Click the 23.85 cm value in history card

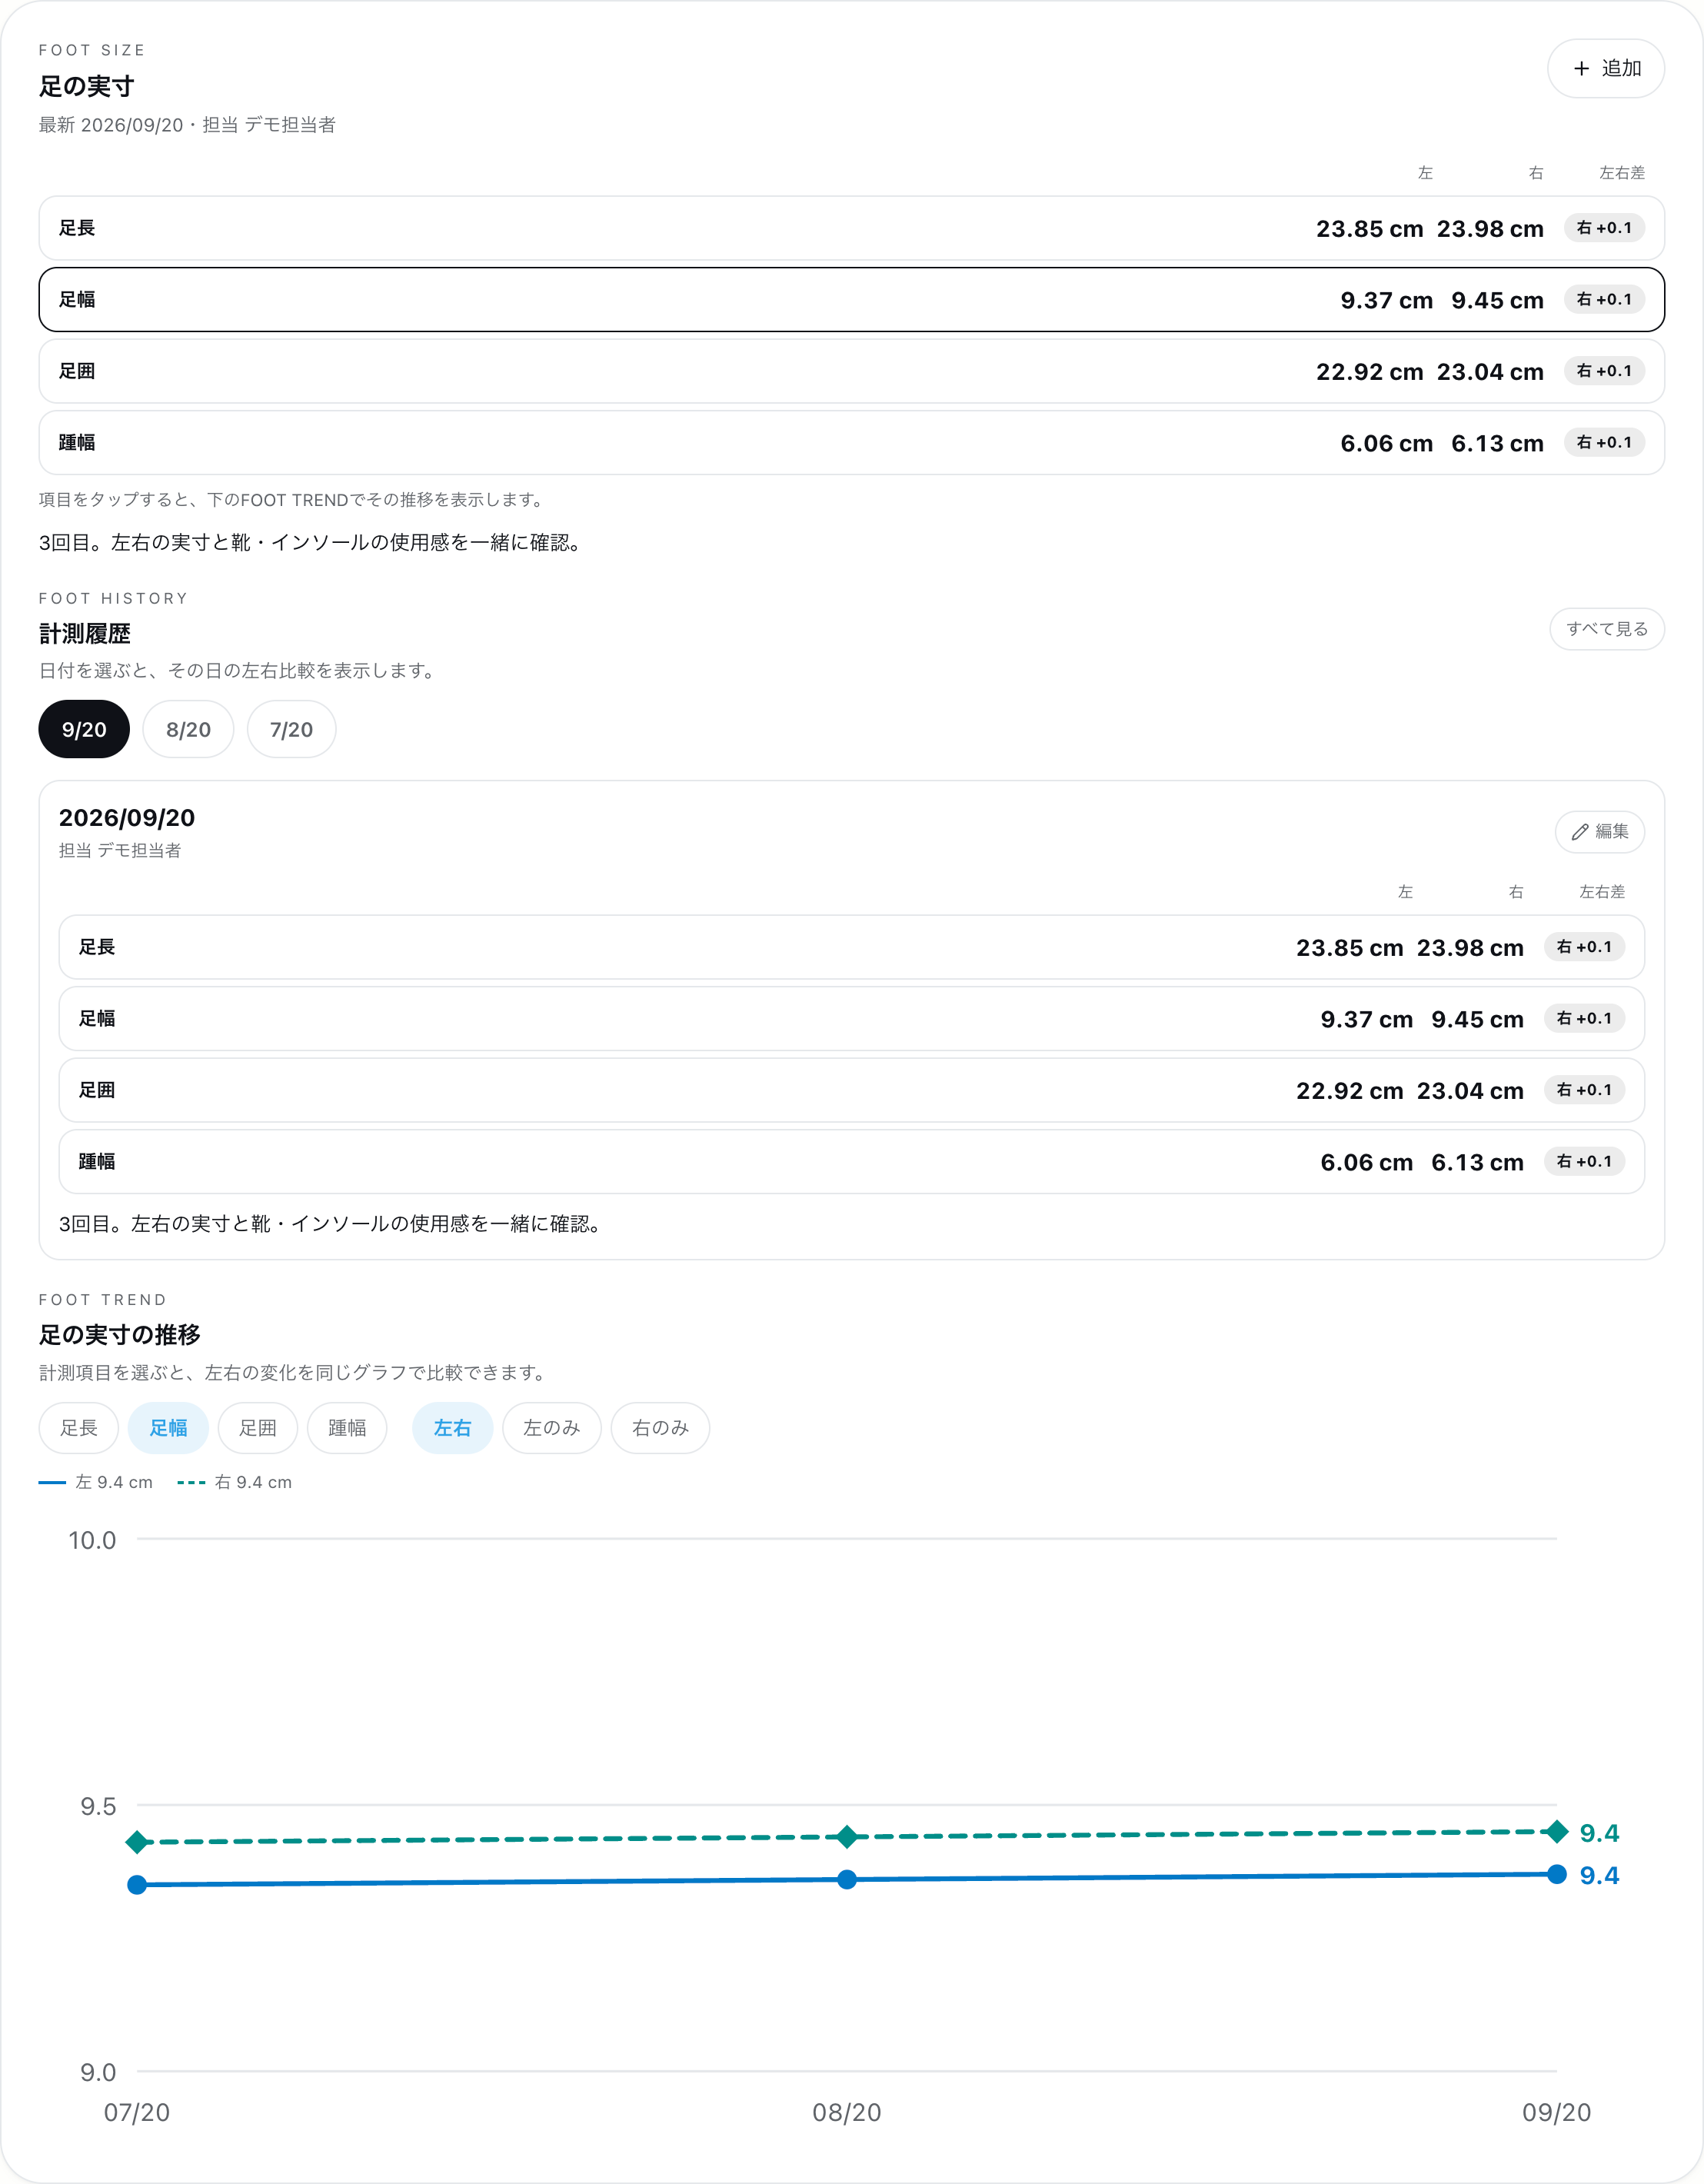(x=1349, y=948)
